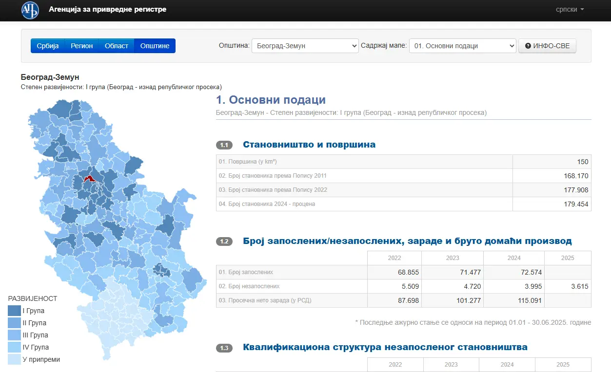
Task: Click the APR logo icon
Action: (30, 10)
